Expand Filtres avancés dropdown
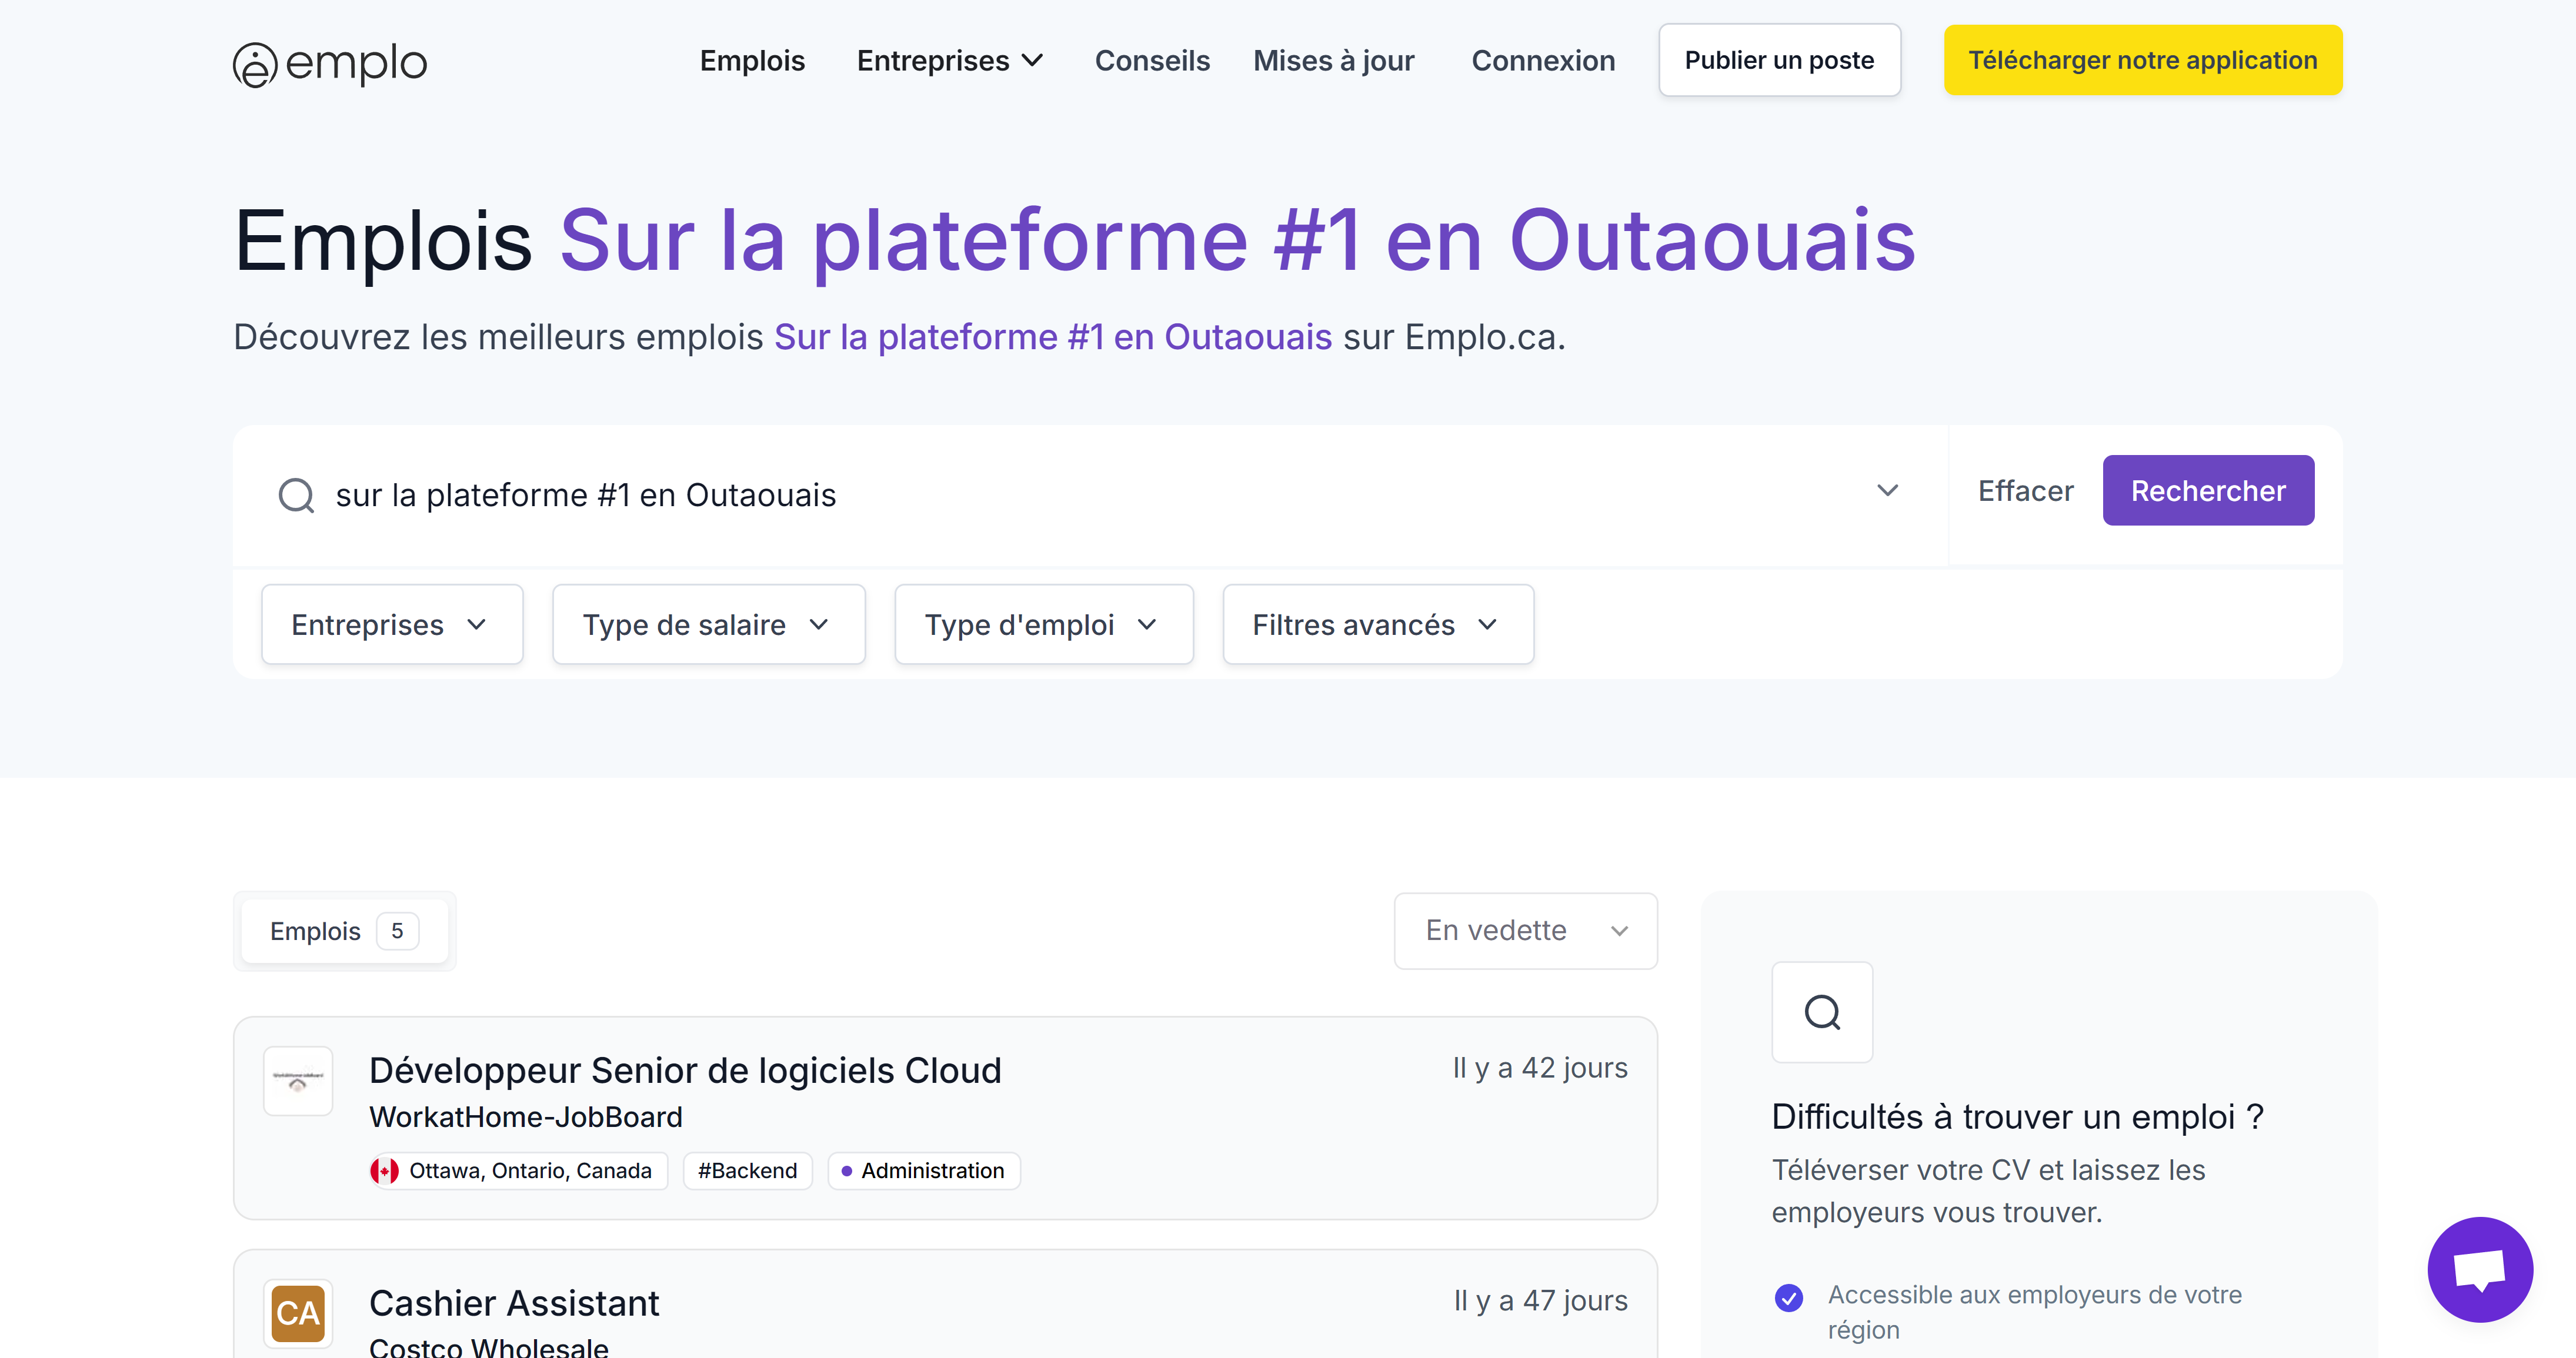Image resolution: width=2576 pixels, height=1358 pixels. 1377,624
